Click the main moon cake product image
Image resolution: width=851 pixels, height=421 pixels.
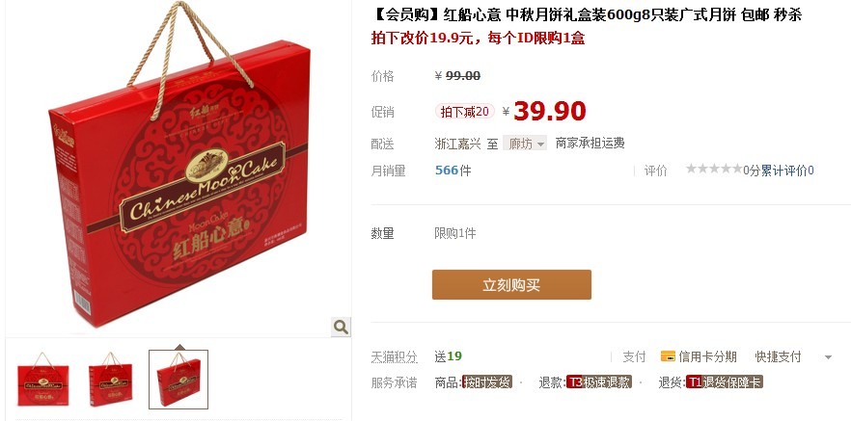179,166
